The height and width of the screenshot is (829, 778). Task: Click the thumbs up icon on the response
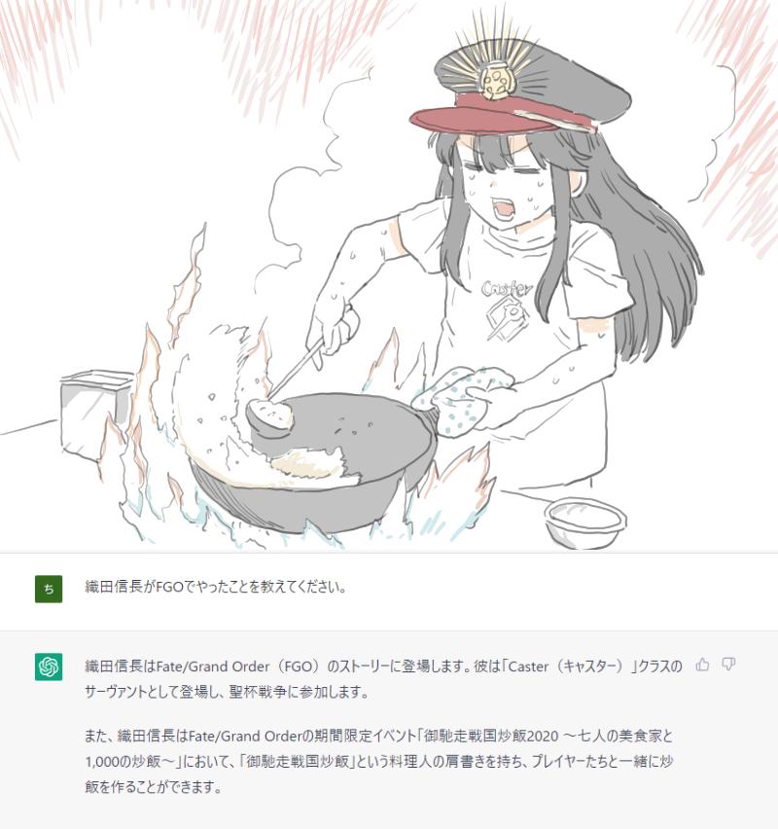tap(702, 665)
